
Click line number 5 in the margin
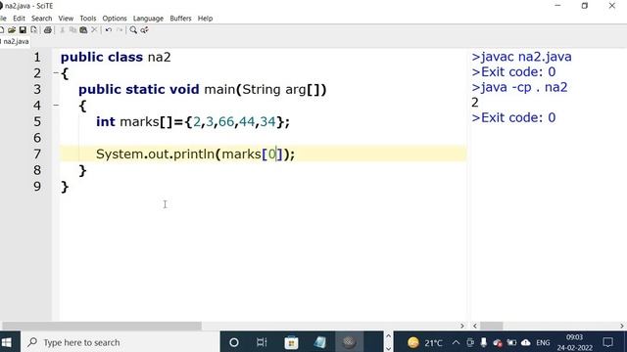[x=37, y=121]
